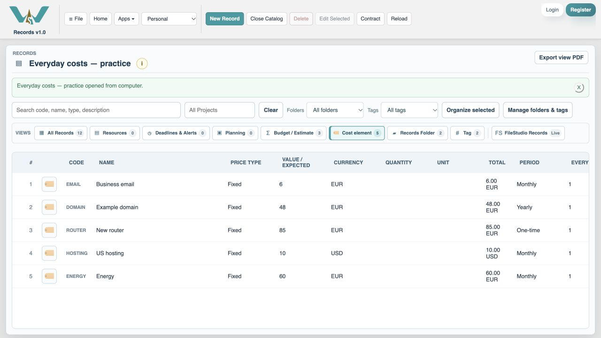
Task: Switch to the Planning view
Action: coord(235,133)
